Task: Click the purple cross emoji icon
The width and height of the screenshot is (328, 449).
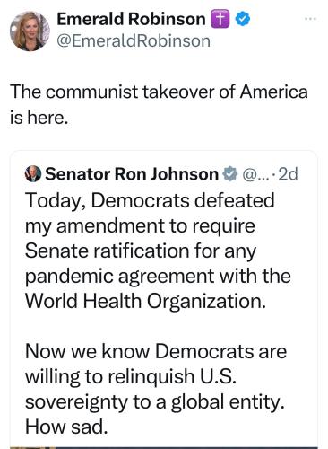Action: click(x=220, y=19)
